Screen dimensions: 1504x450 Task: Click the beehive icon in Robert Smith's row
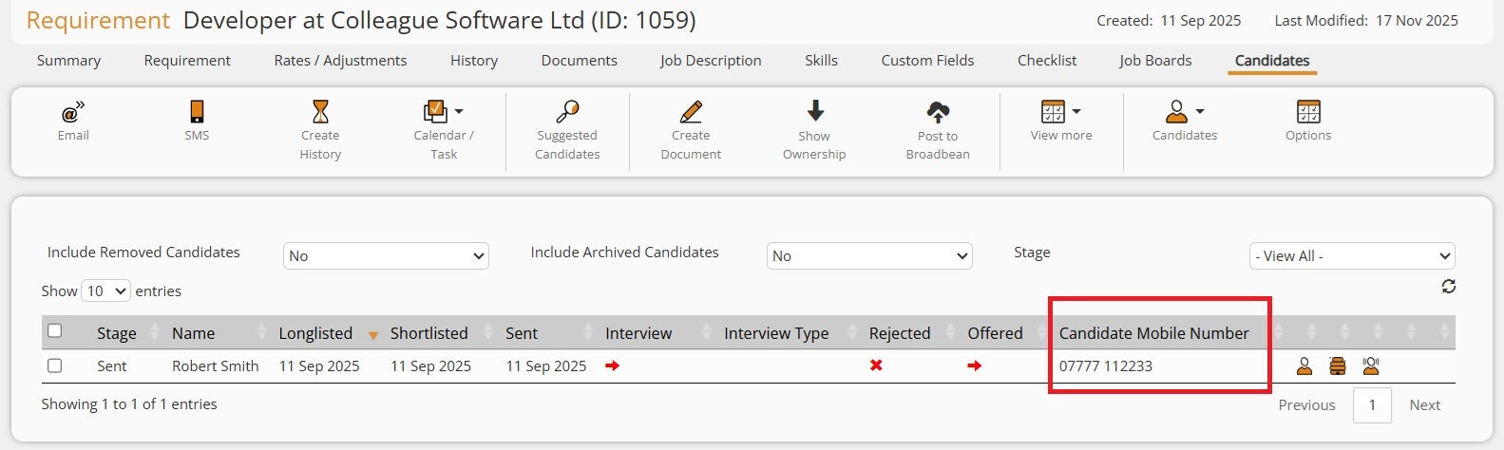pos(1338,366)
